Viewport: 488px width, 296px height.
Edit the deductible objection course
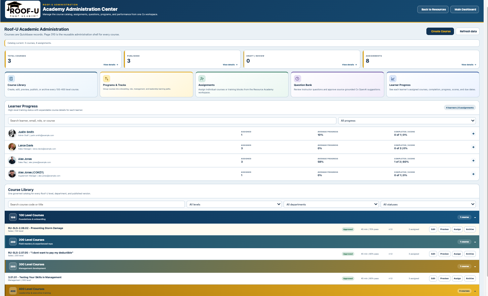pyautogui.click(x=433, y=254)
